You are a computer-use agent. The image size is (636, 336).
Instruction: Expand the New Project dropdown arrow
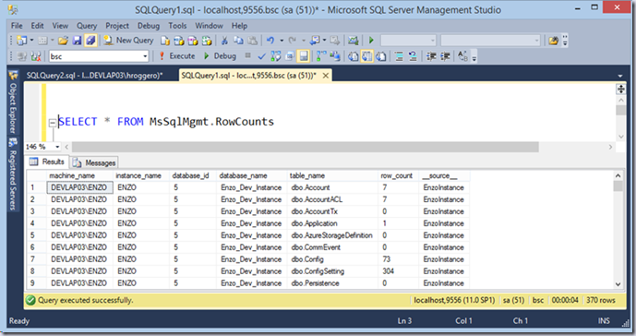31,41
